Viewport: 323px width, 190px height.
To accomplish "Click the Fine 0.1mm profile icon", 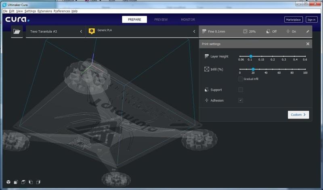I will [204, 32].
